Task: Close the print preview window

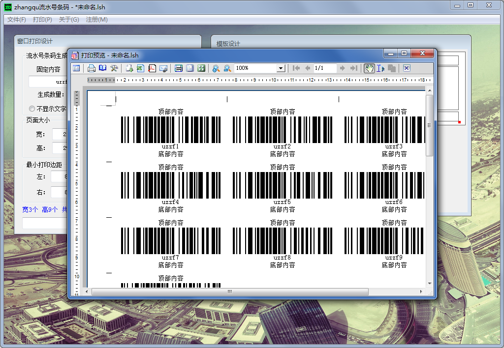Action: tap(422, 53)
